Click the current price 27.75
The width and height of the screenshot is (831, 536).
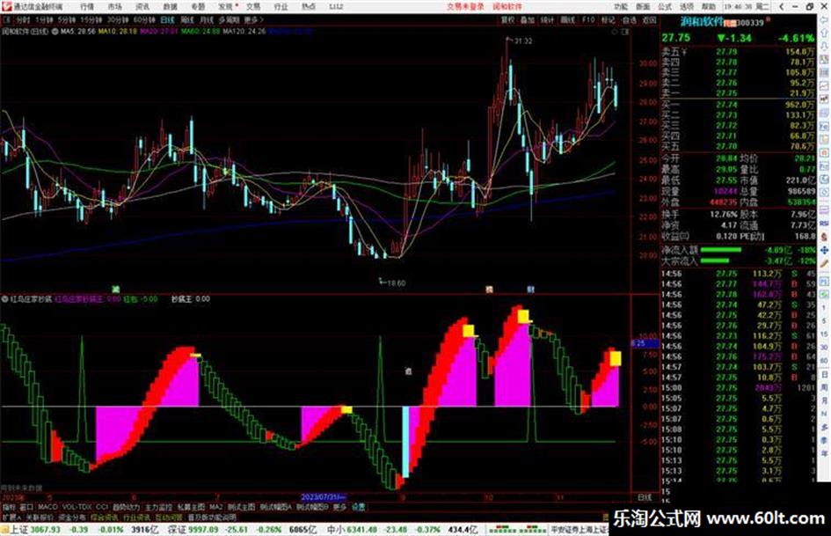675,38
